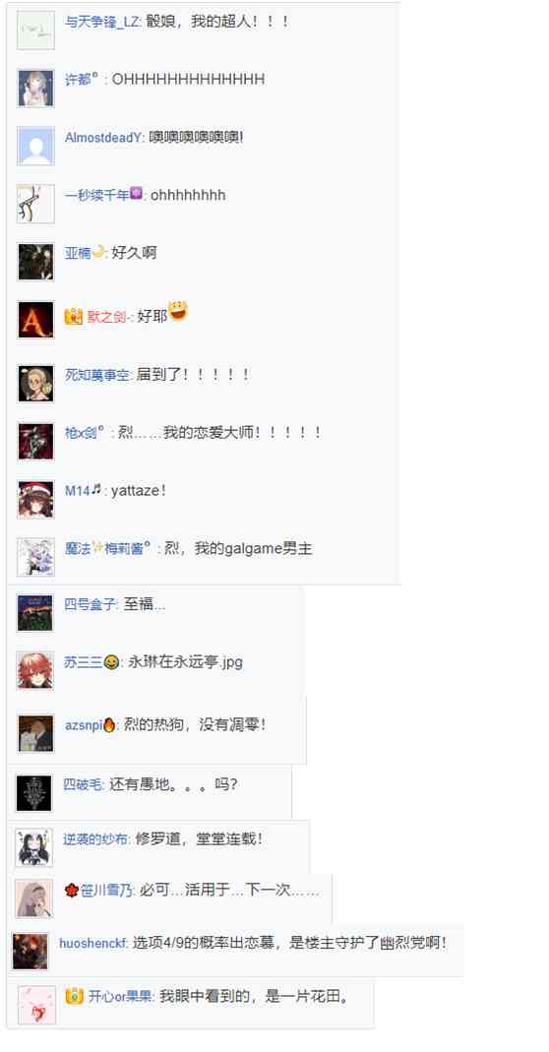This screenshot has height=1052, width=549.
Task: Click the laughing emoji after 好耶
Action: 178,311
